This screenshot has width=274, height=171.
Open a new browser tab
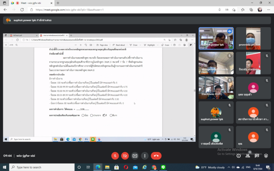coord(58,3)
